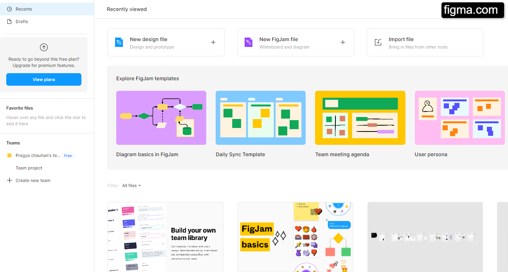
Task: Open Diagram basics in FigJam template thumbnail
Action: [x=161, y=118]
